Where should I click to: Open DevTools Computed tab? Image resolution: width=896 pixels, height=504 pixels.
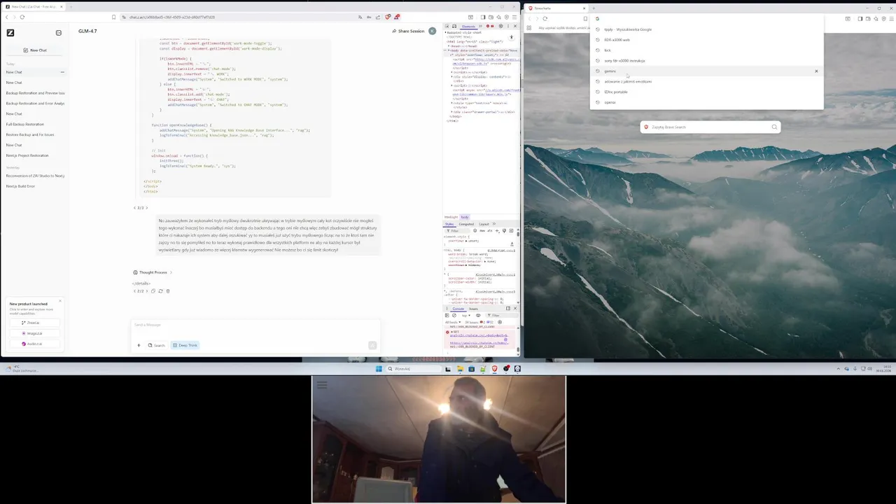[x=466, y=224]
